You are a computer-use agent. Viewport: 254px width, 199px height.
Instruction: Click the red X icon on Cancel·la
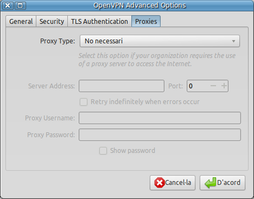tap(160, 183)
